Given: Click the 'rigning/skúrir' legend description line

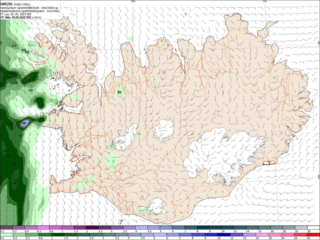Looking at the screenshot, I should (x=29, y=7).
